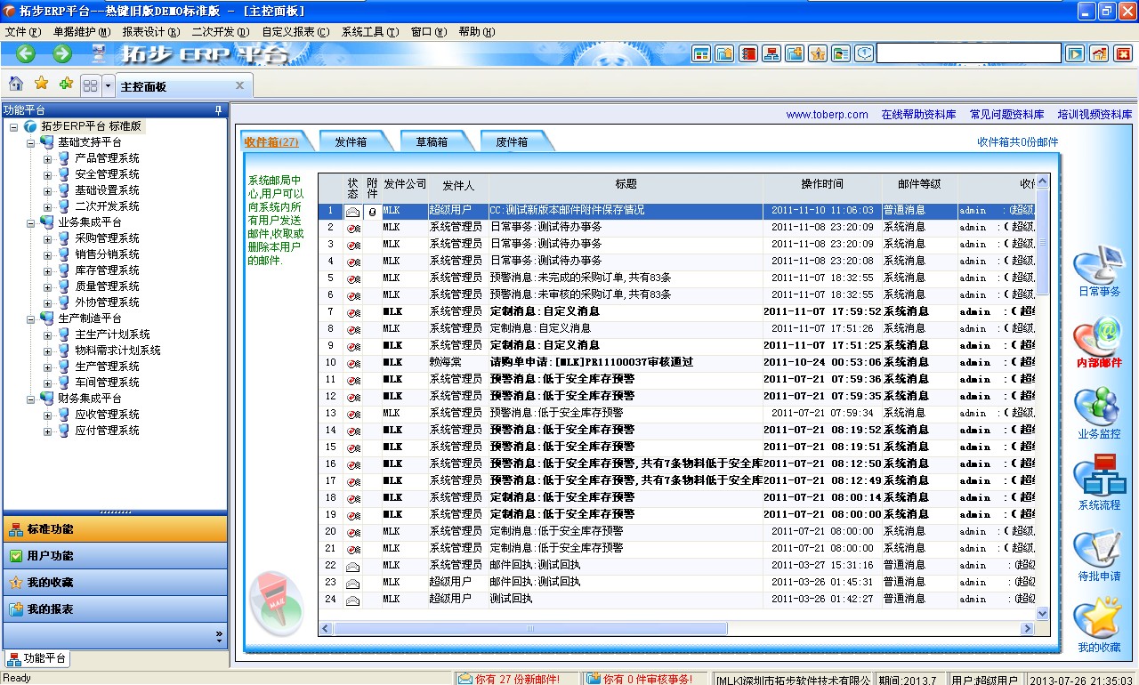
Task: Open the 系统流程 shortcut icon
Action: (1098, 480)
